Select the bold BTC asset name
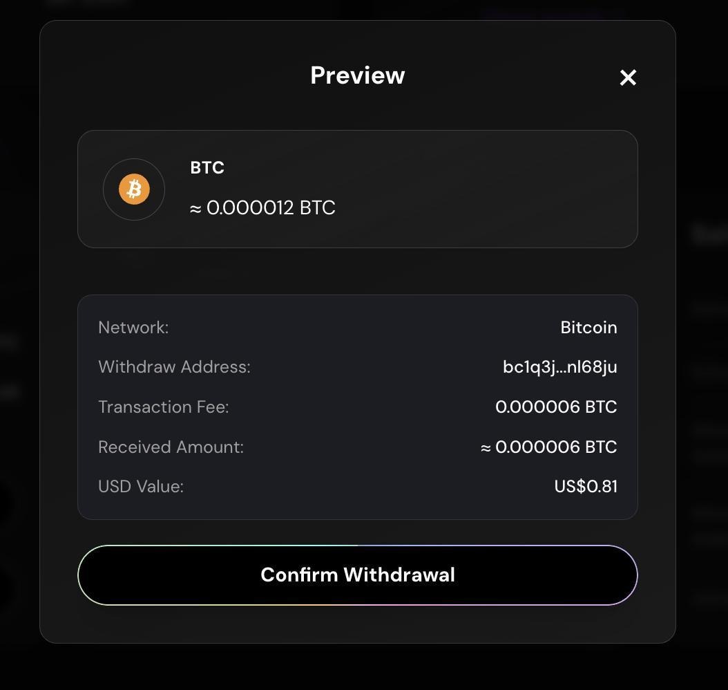This screenshot has height=690, width=728. (x=207, y=167)
